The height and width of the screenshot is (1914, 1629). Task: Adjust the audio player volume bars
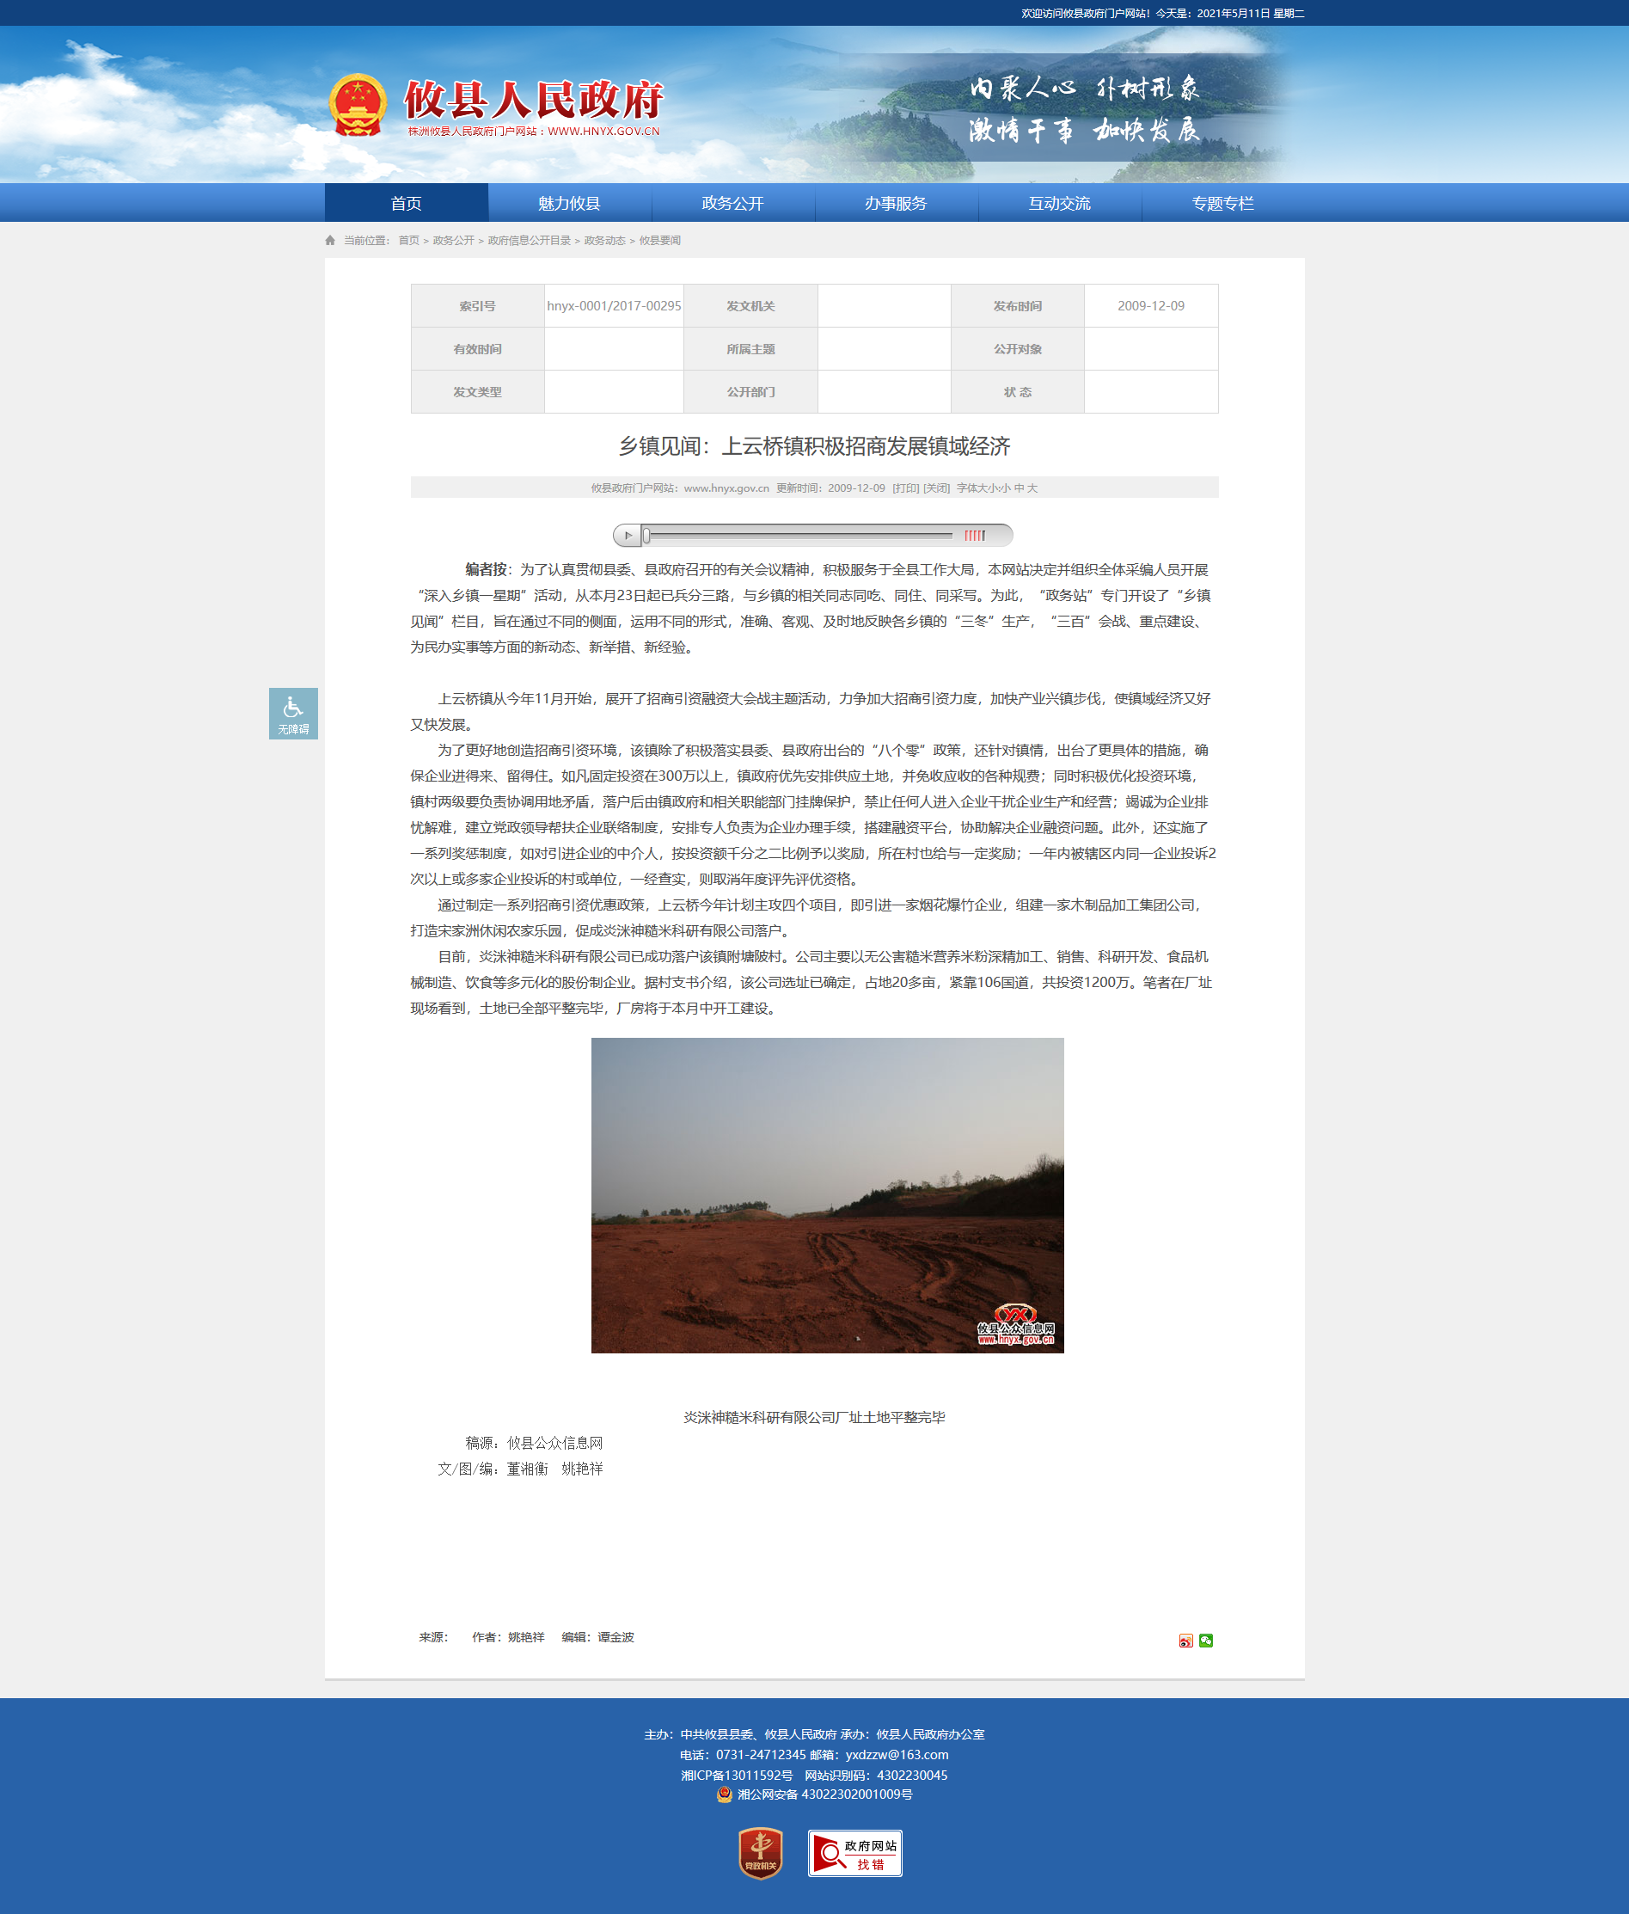[x=974, y=535]
